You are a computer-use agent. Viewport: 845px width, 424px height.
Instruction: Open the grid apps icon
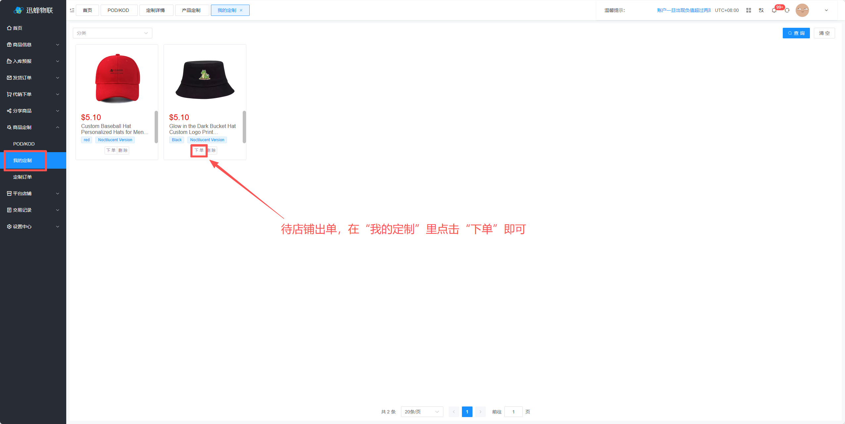tap(748, 10)
